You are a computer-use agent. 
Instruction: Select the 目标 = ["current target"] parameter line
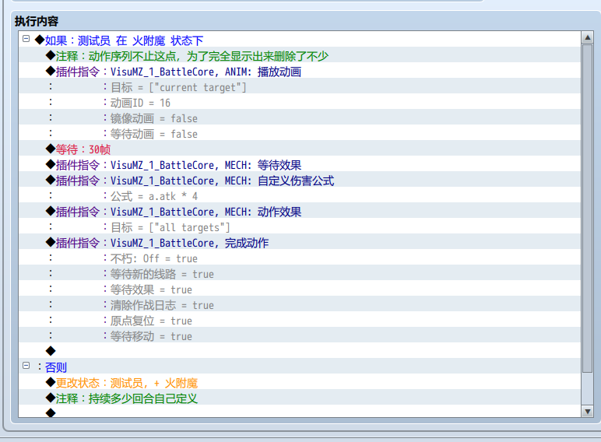tap(300, 87)
